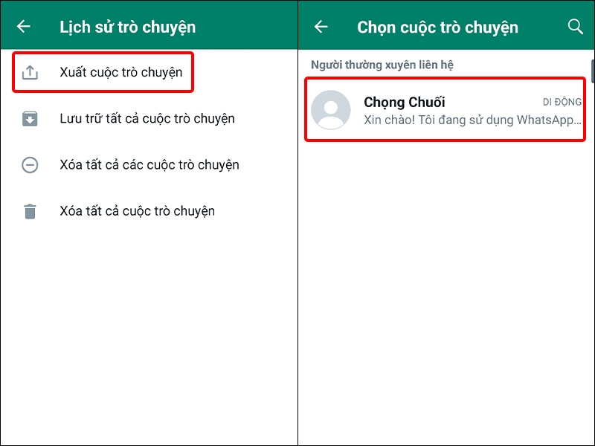This screenshot has height=446, width=595.
Task: Click the Chọng Chuối status message text
Action: (470, 121)
